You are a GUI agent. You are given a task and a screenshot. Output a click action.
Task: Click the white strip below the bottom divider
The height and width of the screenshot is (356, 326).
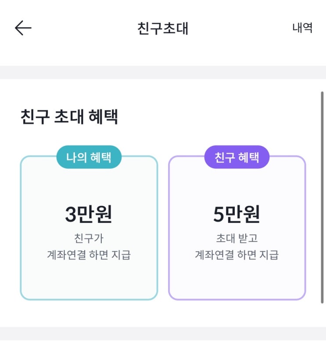163,349
